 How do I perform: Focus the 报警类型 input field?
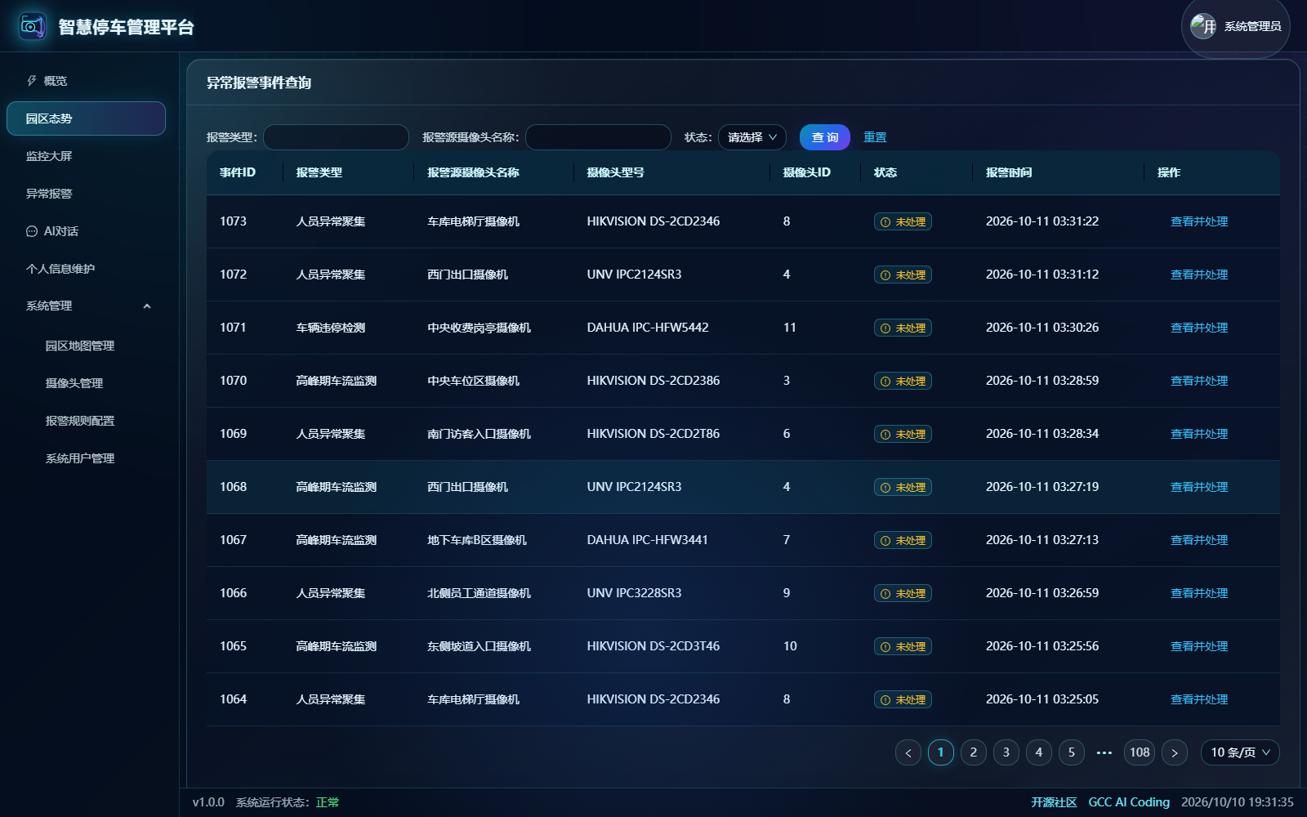[x=336, y=137]
